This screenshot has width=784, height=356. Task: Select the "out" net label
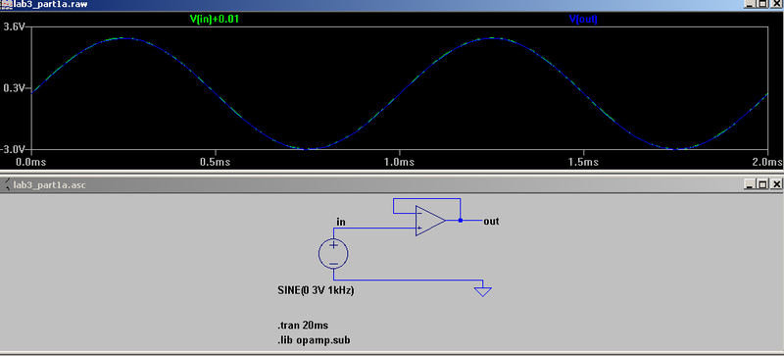point(491,221)
